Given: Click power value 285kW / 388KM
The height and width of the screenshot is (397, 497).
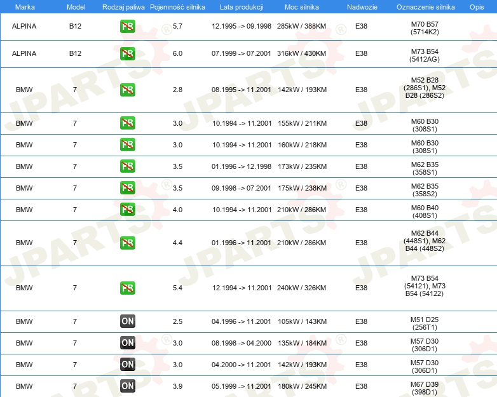Looking at the screenshot, I should [x=301, y=26].
